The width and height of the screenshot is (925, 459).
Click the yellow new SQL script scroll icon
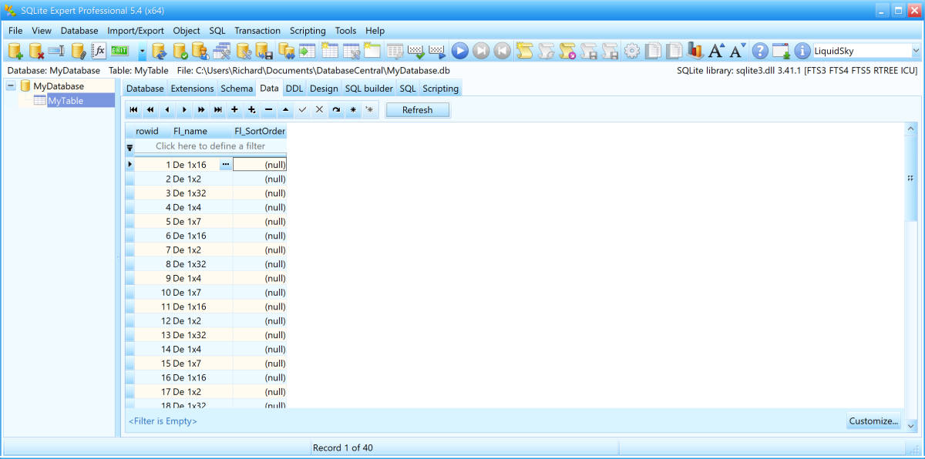click(x=525, y=51)
